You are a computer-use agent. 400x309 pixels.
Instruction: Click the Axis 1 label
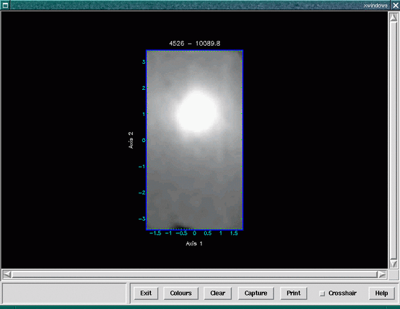click(194, 243)
